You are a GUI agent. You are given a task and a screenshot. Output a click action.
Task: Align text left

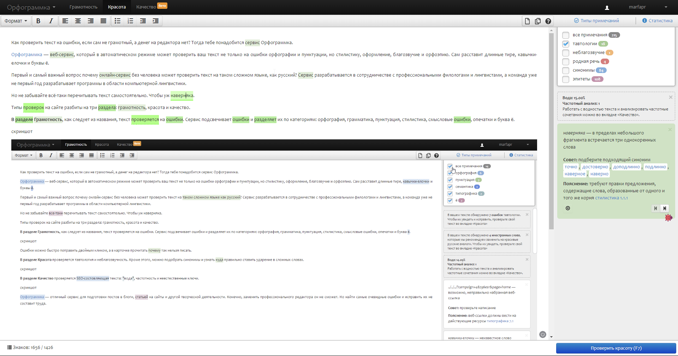(x=65, y=21)
